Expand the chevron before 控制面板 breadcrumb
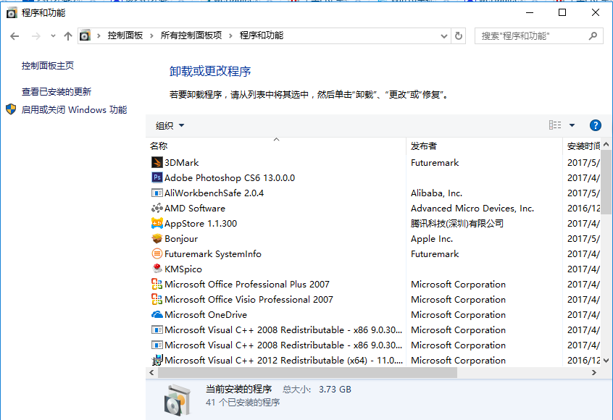Viewport: 613px width, 420px height. [99, 36]
